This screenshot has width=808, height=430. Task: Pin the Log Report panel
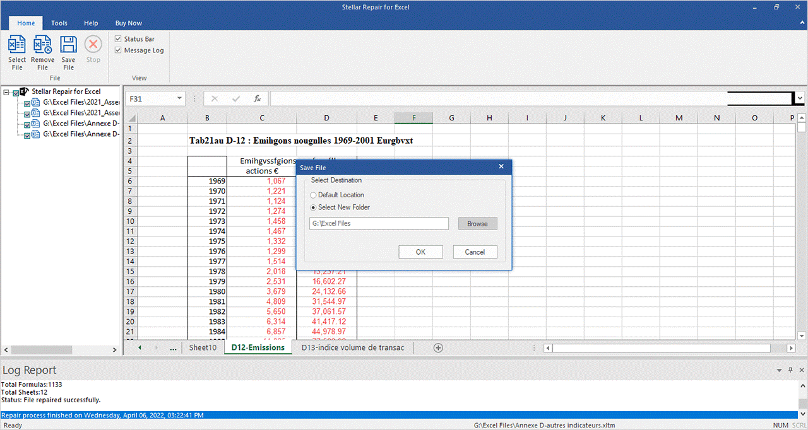[x=790, y=370]
